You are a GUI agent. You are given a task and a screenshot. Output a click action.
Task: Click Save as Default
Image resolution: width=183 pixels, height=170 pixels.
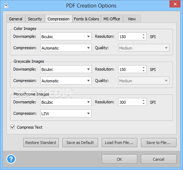[x=80, y=143]
